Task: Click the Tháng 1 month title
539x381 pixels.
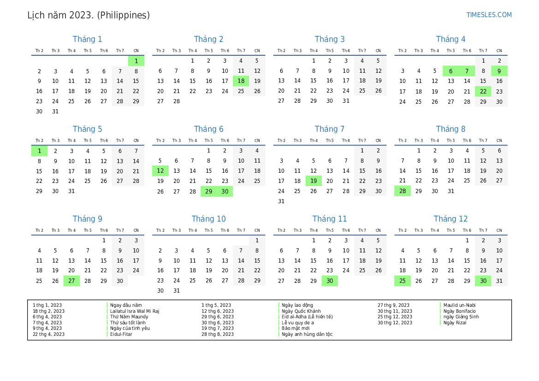Action: tap(87, 39)
